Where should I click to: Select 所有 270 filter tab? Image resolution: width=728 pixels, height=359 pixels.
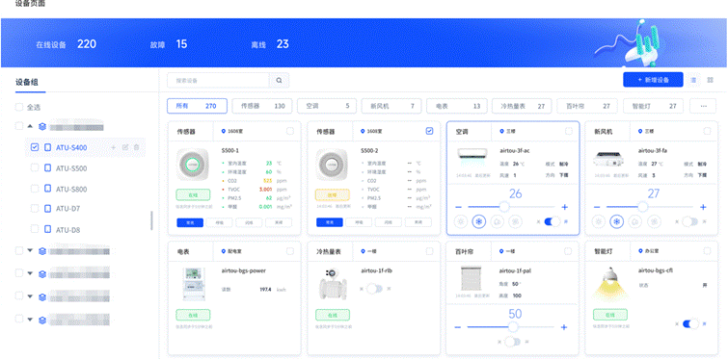point(197,106)
